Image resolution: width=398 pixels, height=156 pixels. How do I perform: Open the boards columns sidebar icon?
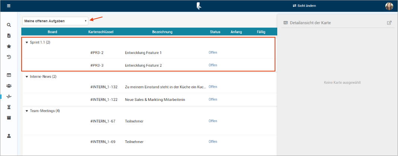coord(9,75)
